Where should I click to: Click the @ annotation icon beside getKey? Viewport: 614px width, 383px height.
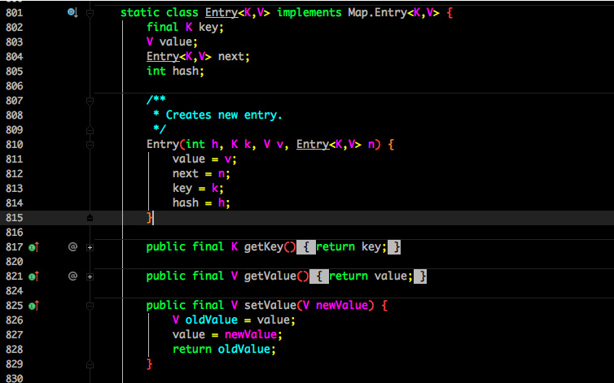point(72,247)
